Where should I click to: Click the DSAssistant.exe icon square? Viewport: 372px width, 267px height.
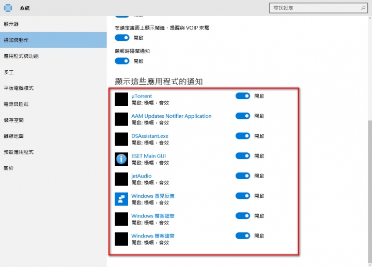pos(121,139)
